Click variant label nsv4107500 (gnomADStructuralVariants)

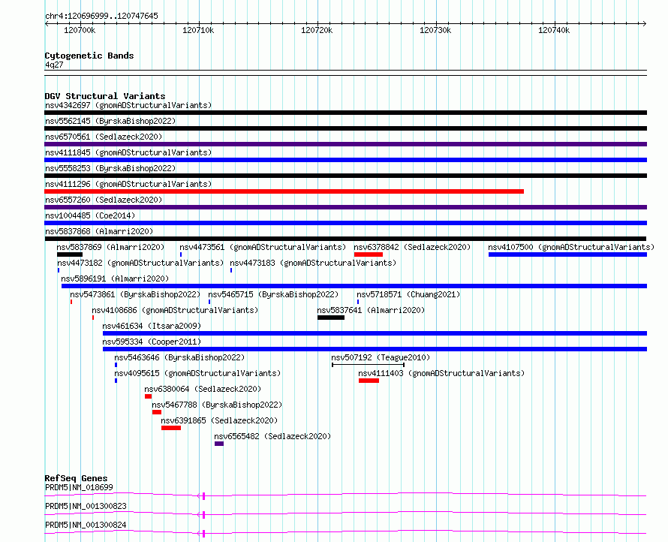point(571,247)
